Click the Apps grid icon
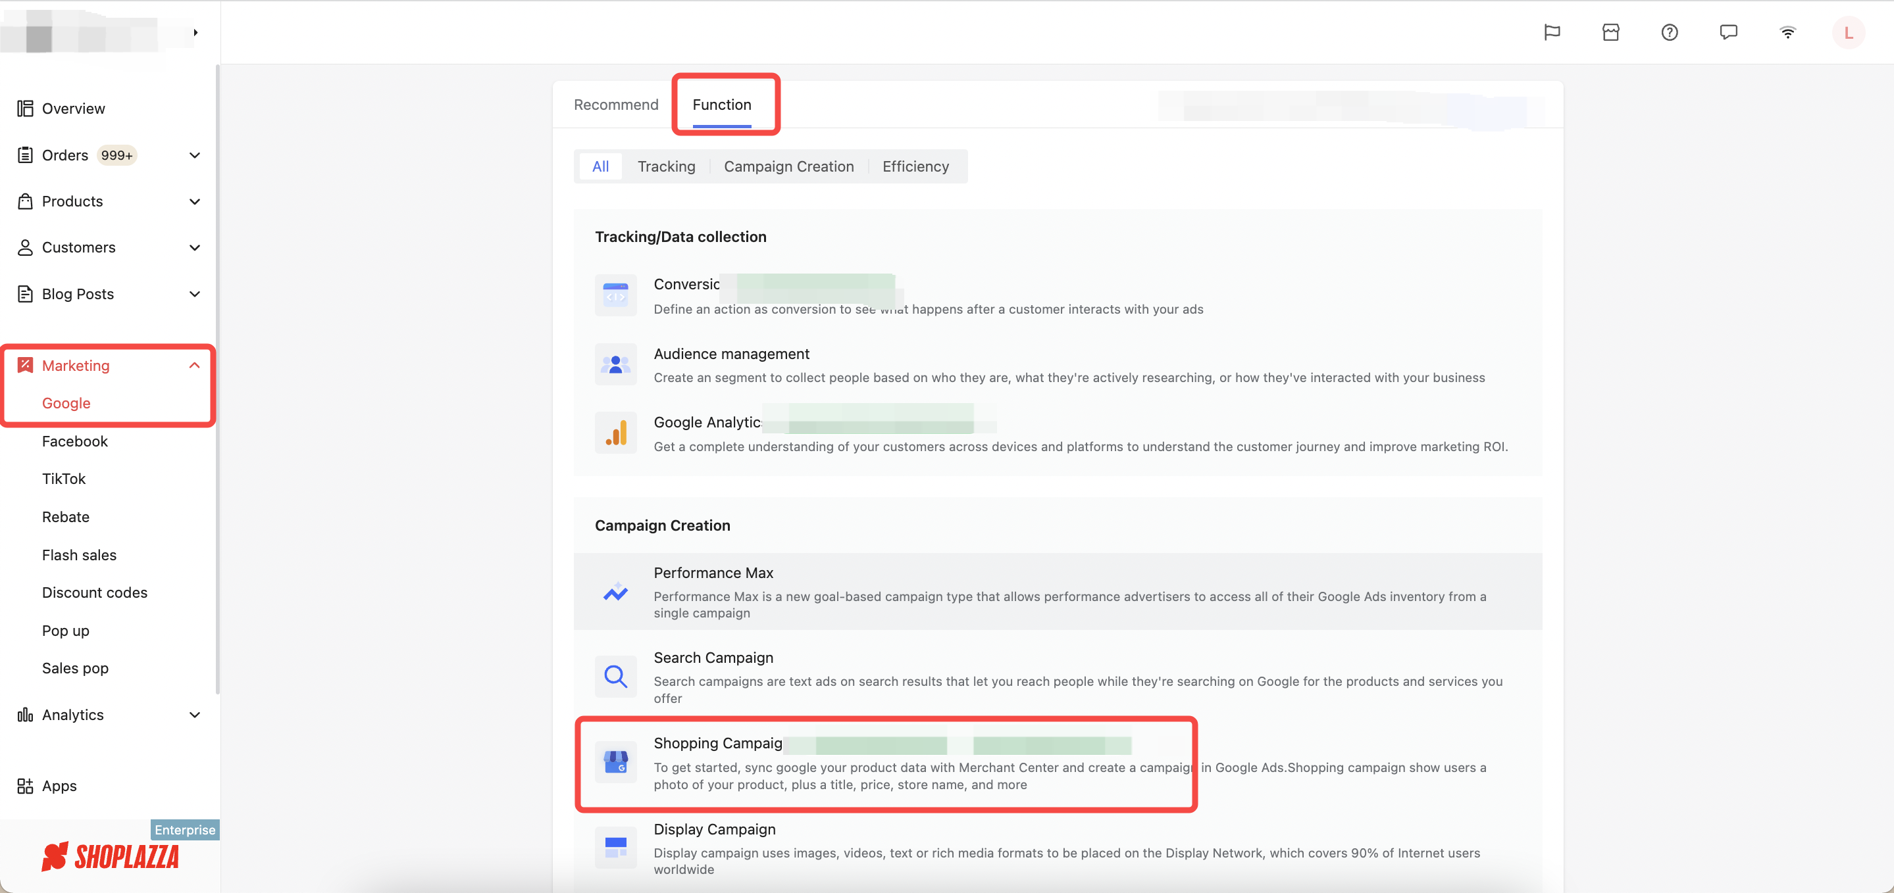 25,786
